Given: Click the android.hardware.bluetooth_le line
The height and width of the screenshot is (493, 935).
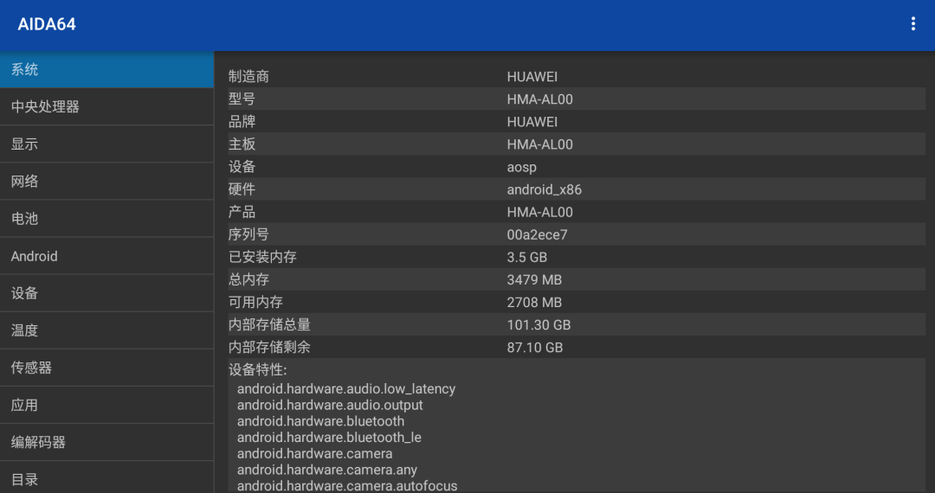Looking at the screenshot, I should pyautogui.click(x=329, y=437).
